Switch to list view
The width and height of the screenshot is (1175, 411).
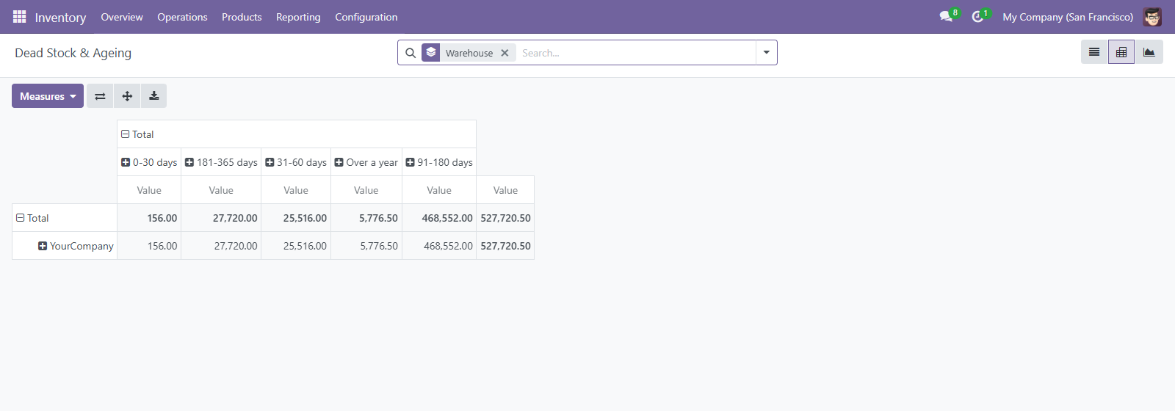tap(1094, 52)
